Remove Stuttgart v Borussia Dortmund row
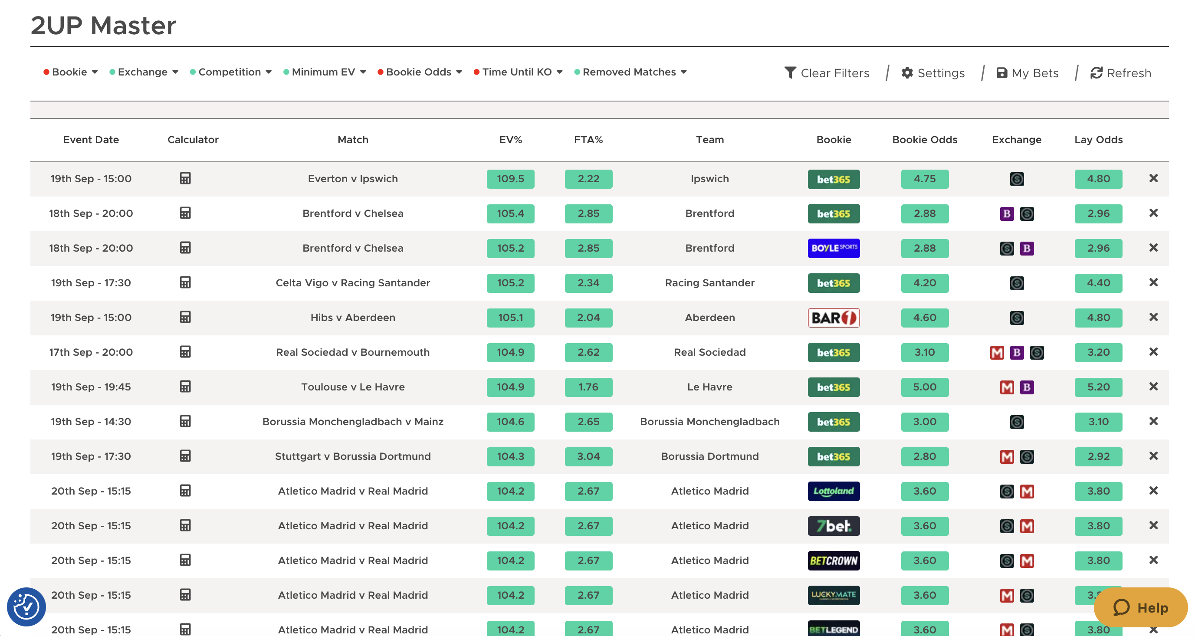1195x636 pixels. point(1153,456)
